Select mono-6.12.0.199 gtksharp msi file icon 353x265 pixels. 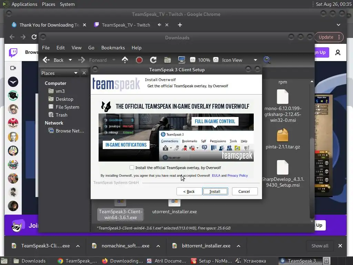coord(283,97)
